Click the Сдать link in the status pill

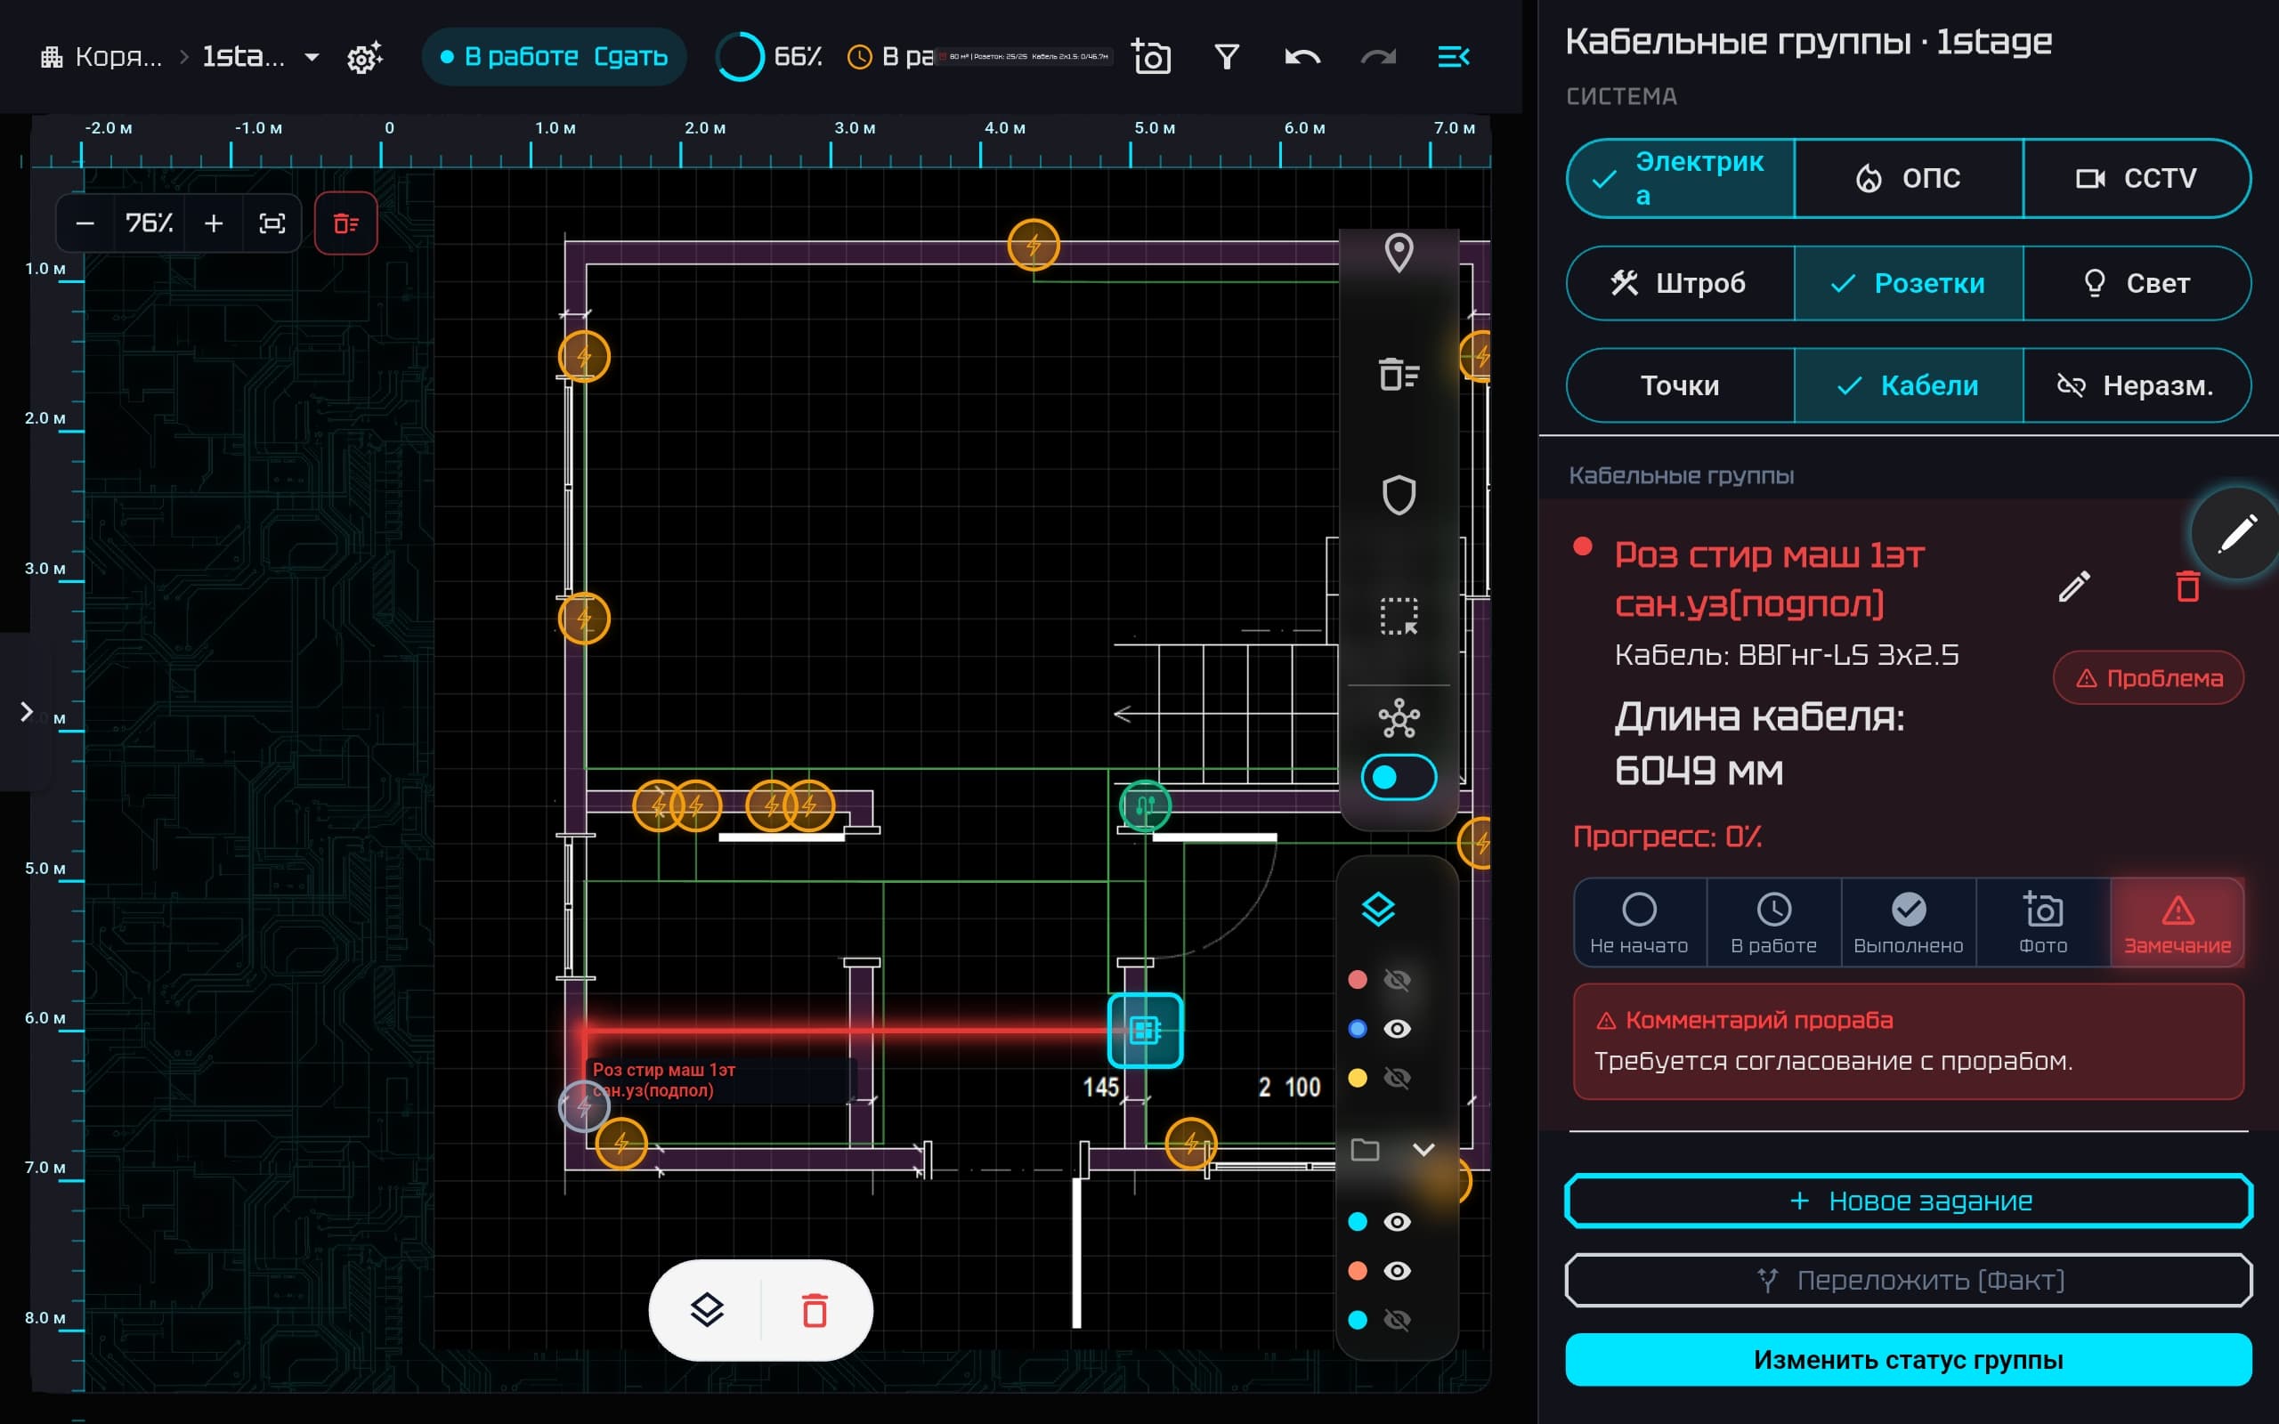[x=630, y=58]
